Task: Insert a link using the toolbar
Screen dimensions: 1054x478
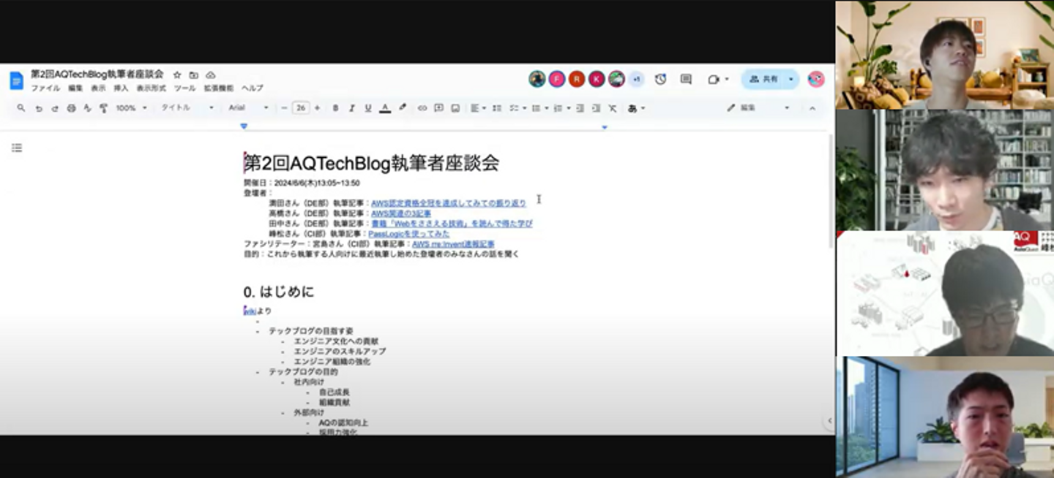Action: (422, 108)
